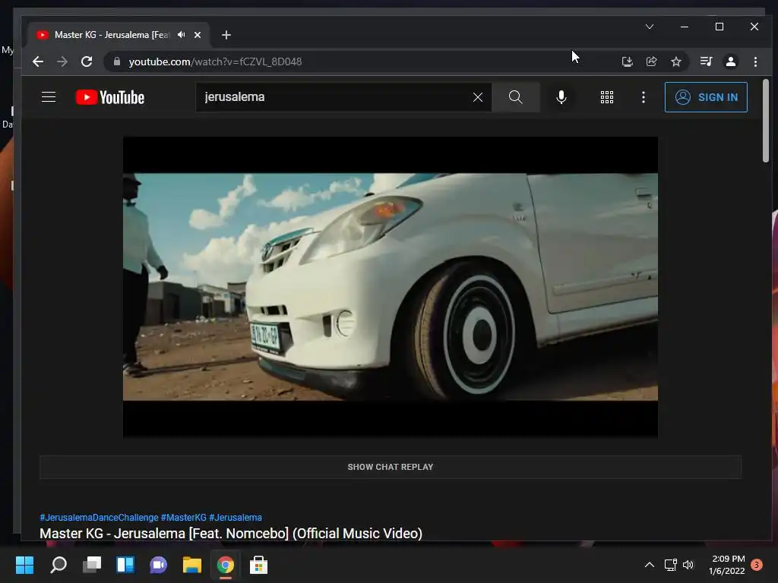778x583 pixels.
Task: Reload the YouTube page
Action: (x=87, y=61)
